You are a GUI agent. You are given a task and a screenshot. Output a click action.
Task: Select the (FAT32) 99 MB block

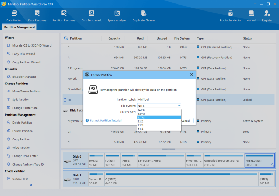96,160
